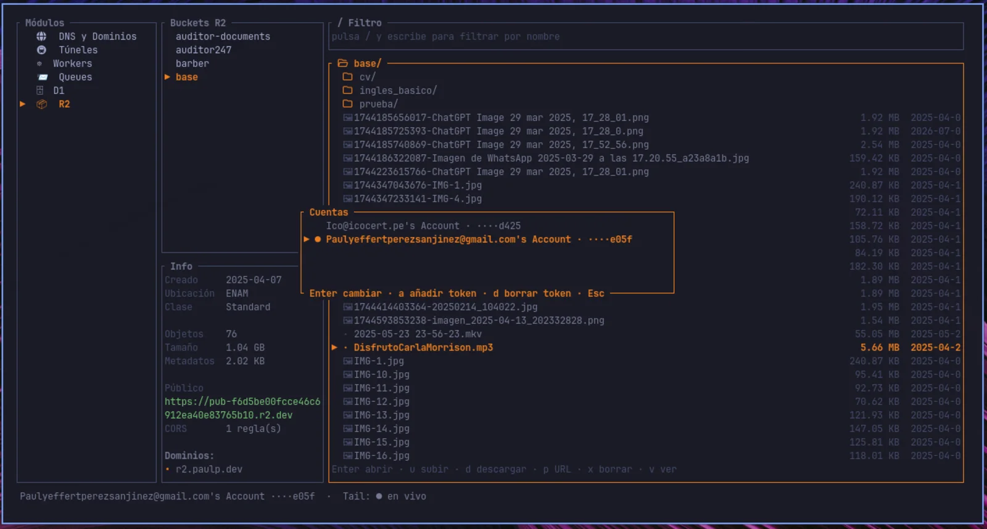Select the 2025-05-23 23-56-23.mkv file
The height and width of the screenshot is (529, 987).
pos(418,334)
